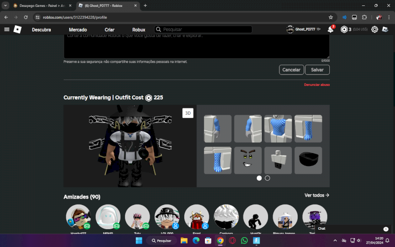This screenshot has width=395, height=247.
Task: Open the Chrome extensions puzzle icon
Action: pos(364,17)
